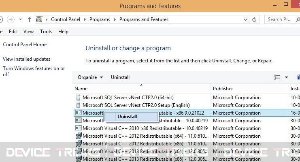
Task: Open the Tools menu
Action: pyautogui.click(x=46, y=32)
